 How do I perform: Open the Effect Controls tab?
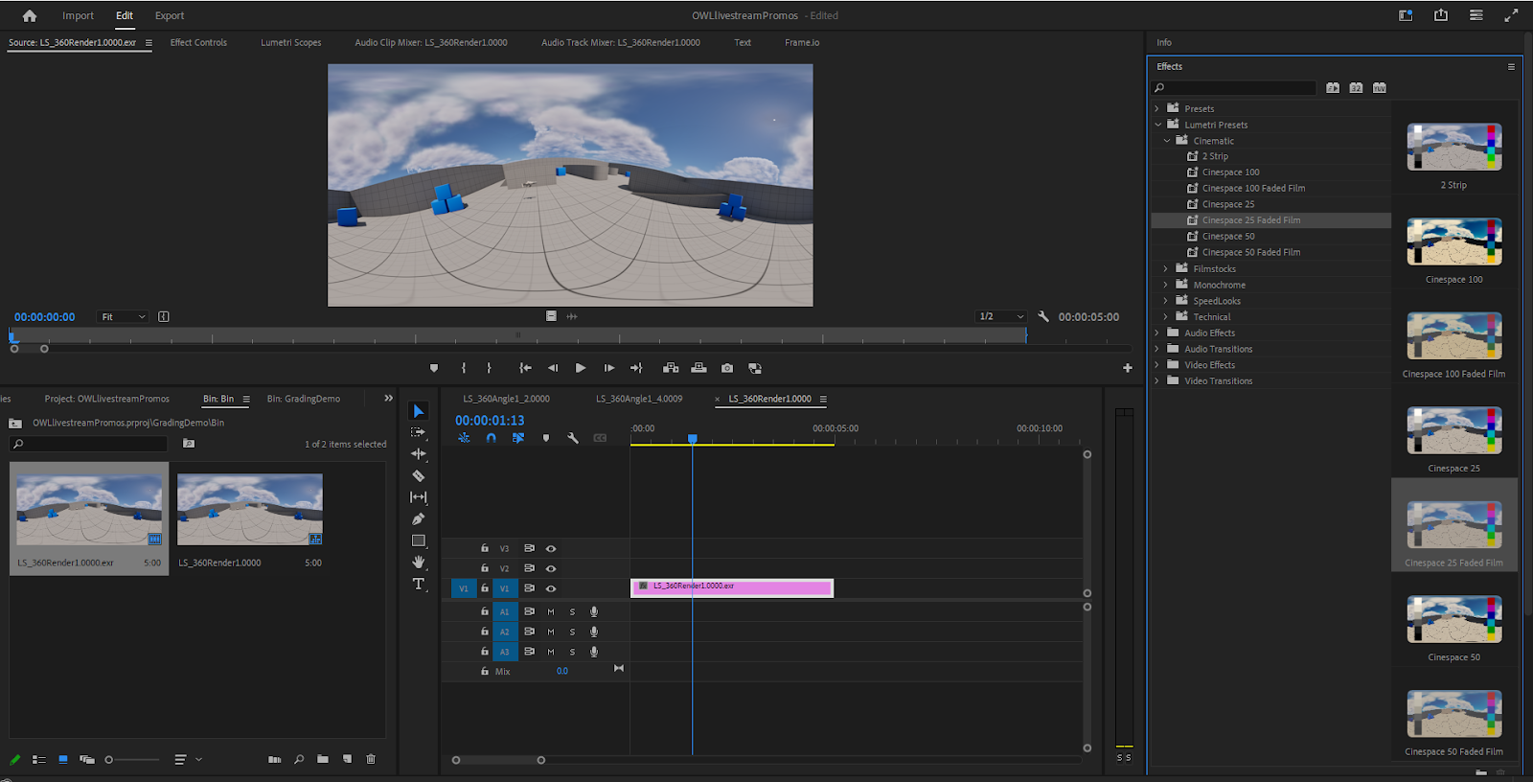click(198, 42)
